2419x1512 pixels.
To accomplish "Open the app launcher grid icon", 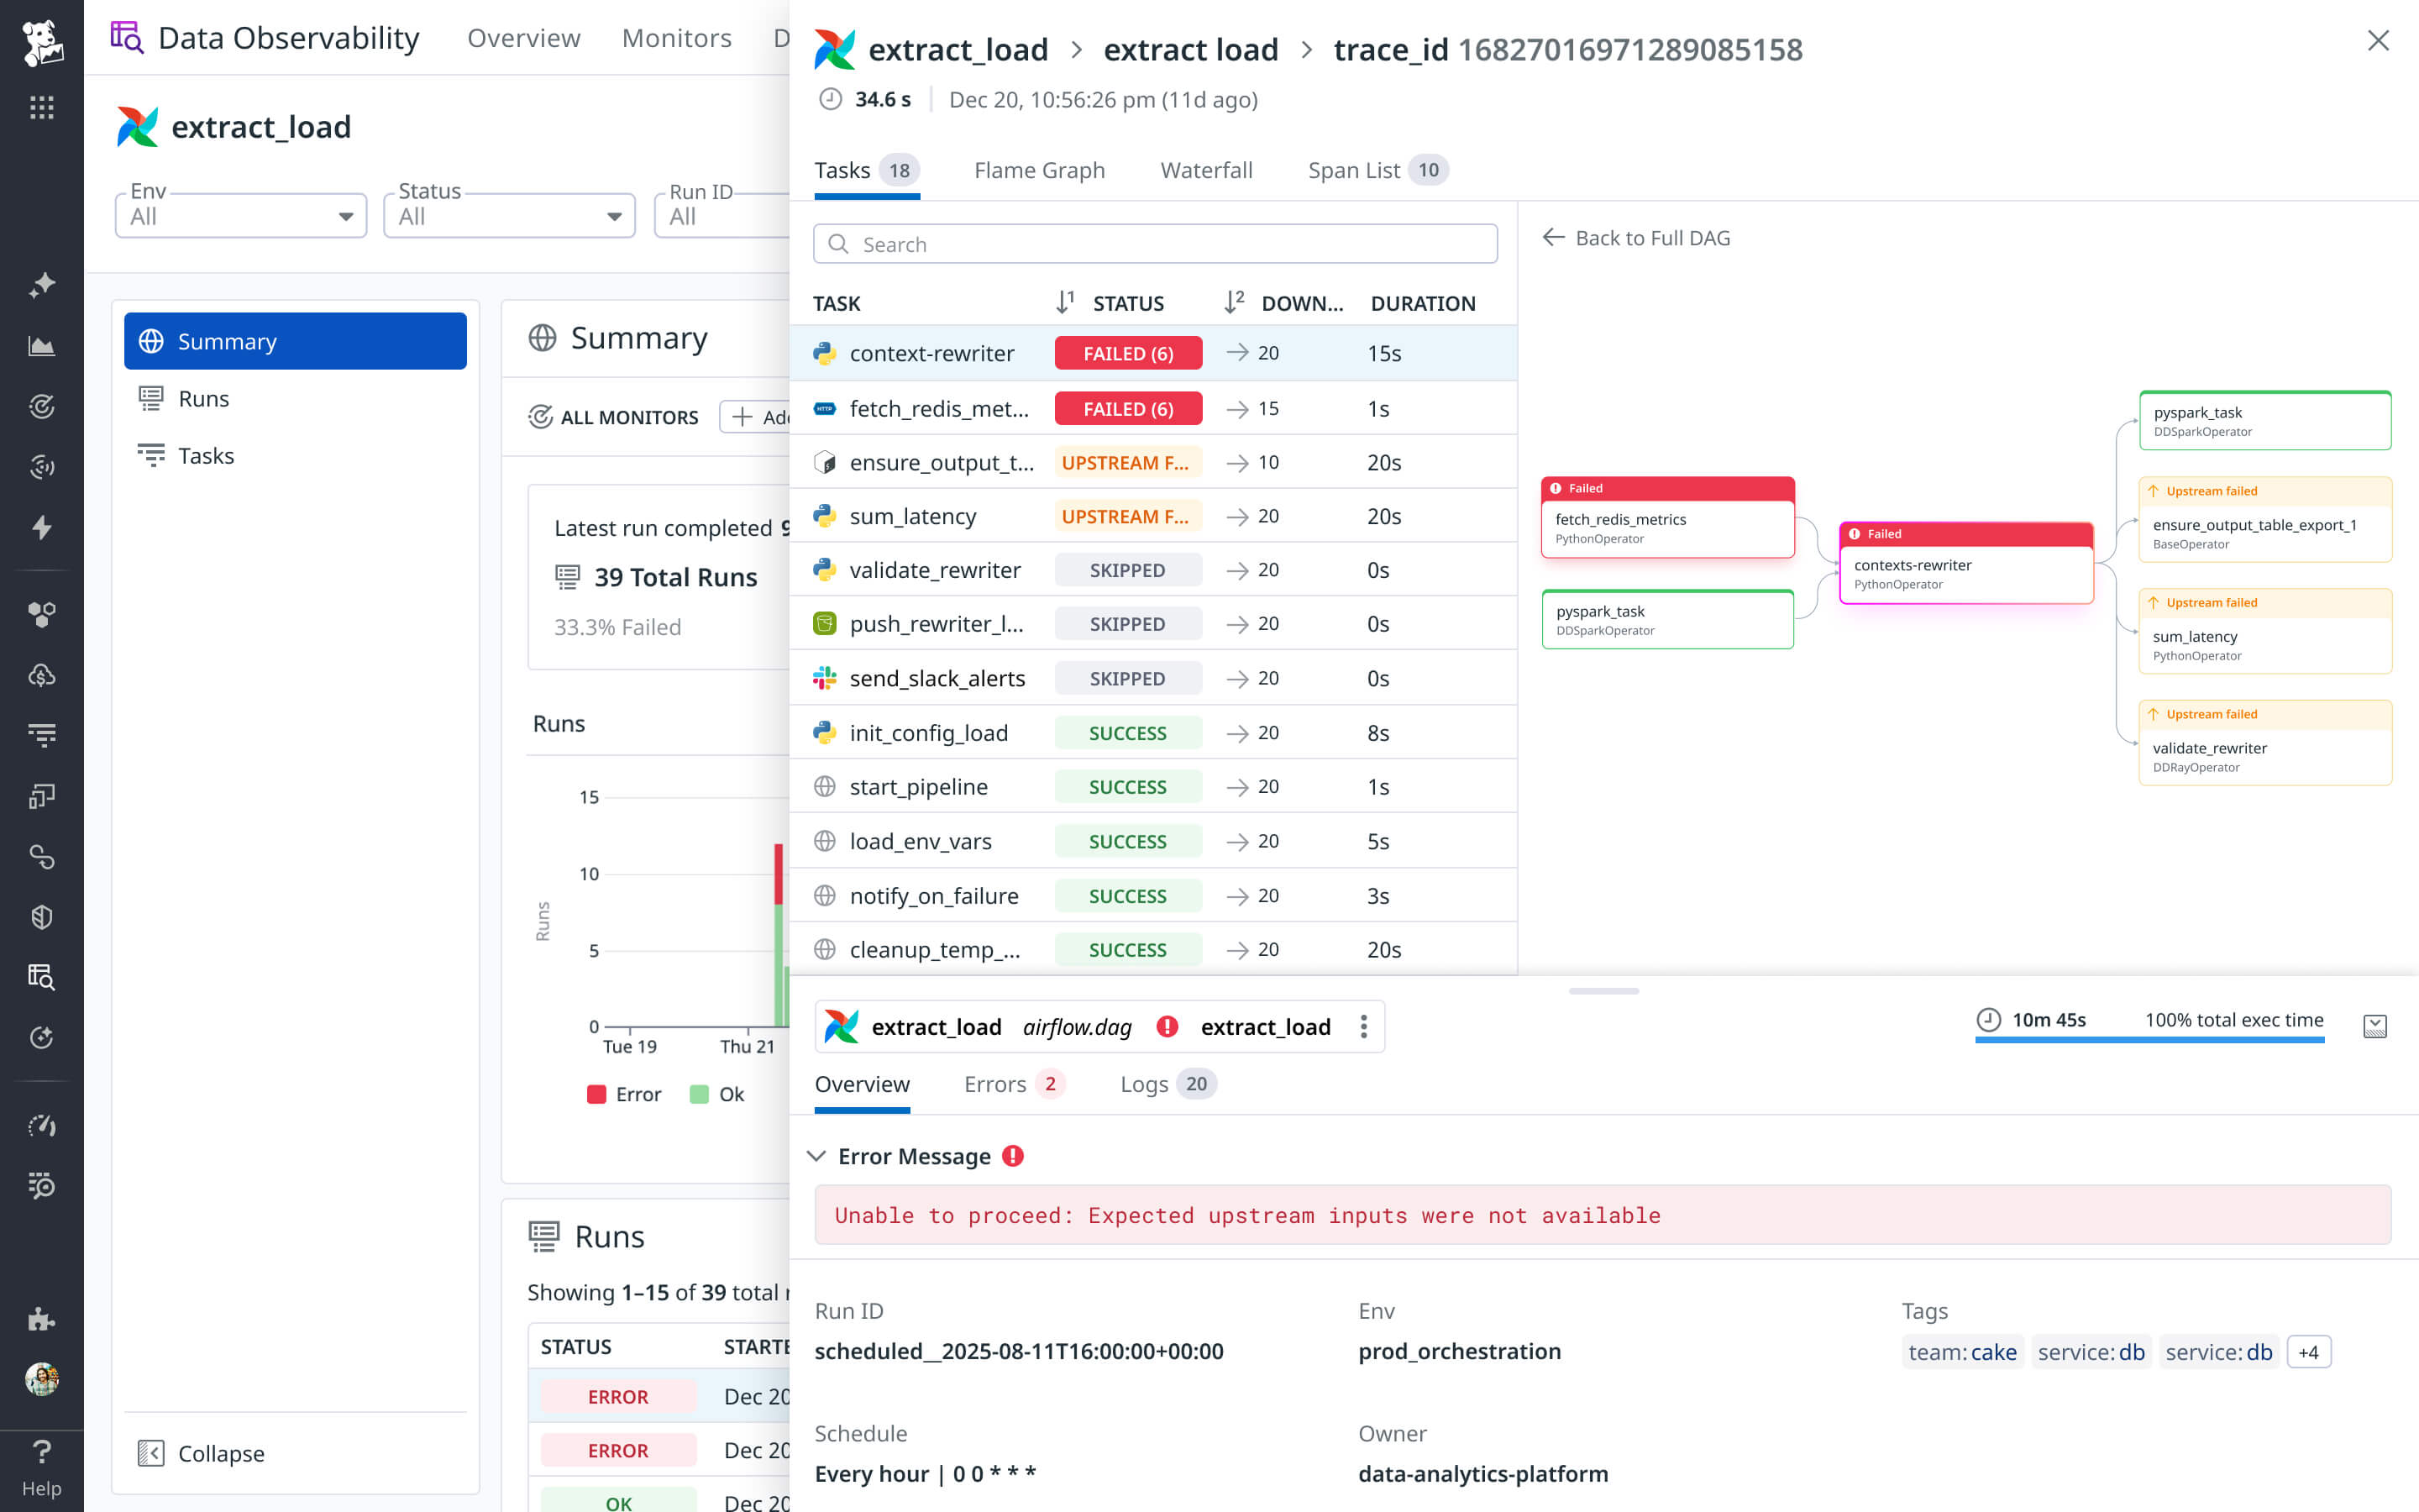I will 42,107.
